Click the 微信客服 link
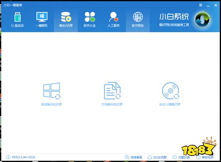 click(x=133, y=157)
